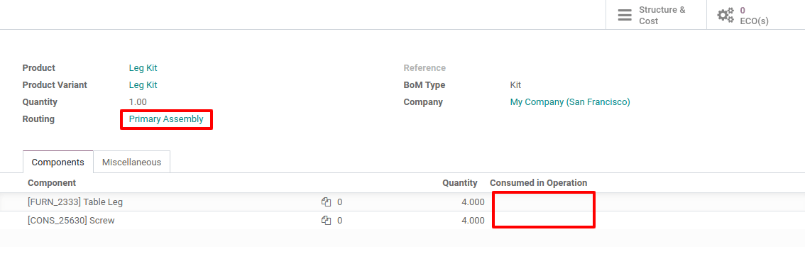Open the Leg Kit Product link
Image resolution: width=805 pixels, height=259 pixels.
tap(143, 67)
